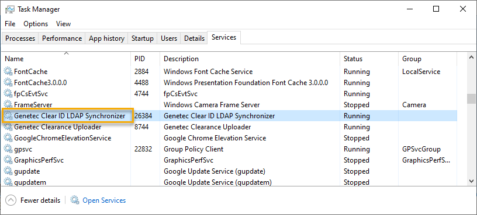Viewport: 477px width, 215px height.
Task: Open the Options menu
Action: coord(36,24)
